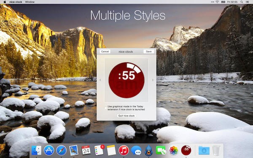Click the red :55 clock preview
Screen dimensions: 253x158
coord(126,80)
